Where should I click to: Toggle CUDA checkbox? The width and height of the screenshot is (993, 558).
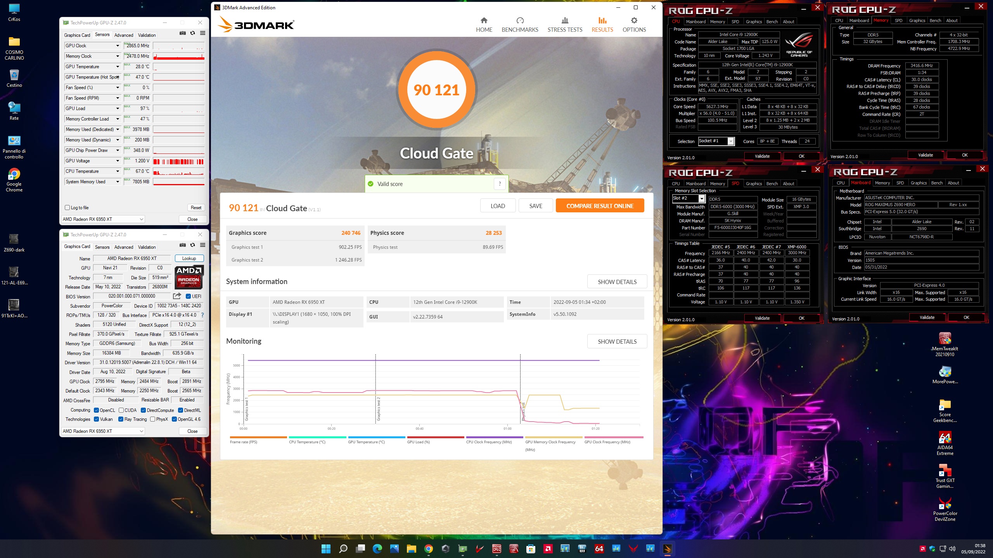121,410
